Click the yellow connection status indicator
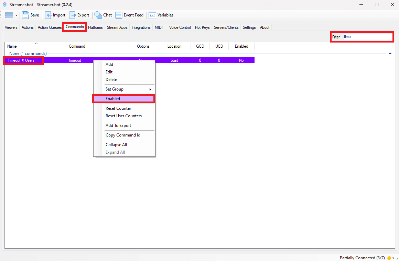The image size is (399, 261). [389, 258]
